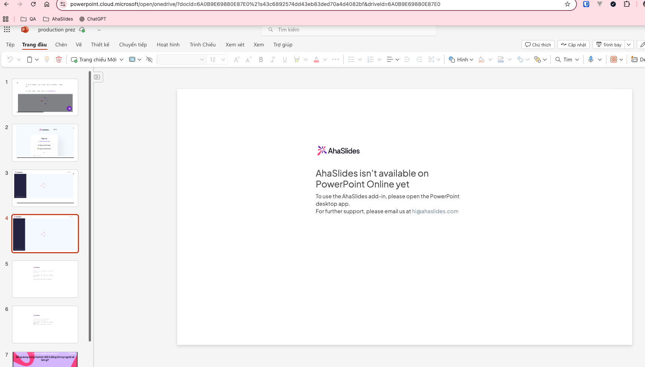Click the Dictate microphone icon
This screenshot has width=645, height=367.
591,59
